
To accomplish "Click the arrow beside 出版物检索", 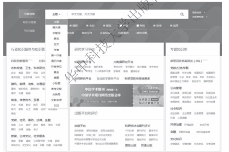I will [206, 17].
